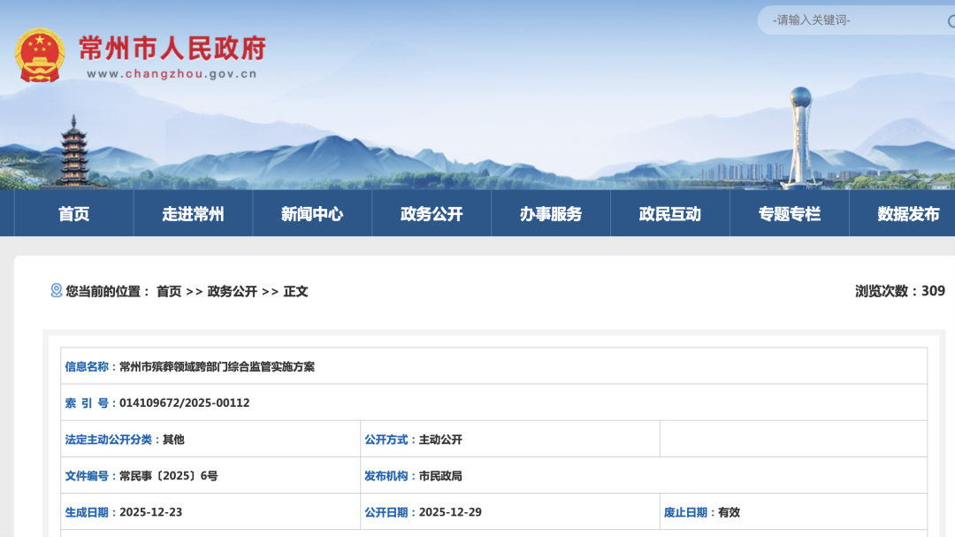The height and width of the screenshot is (537, 955).
Task: Click the national emblem logo
Action: [40, 55]
